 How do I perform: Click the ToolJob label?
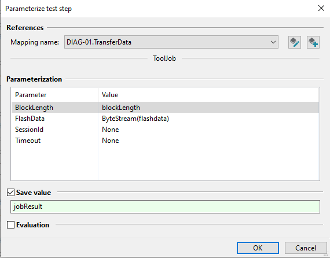[164, 58]
